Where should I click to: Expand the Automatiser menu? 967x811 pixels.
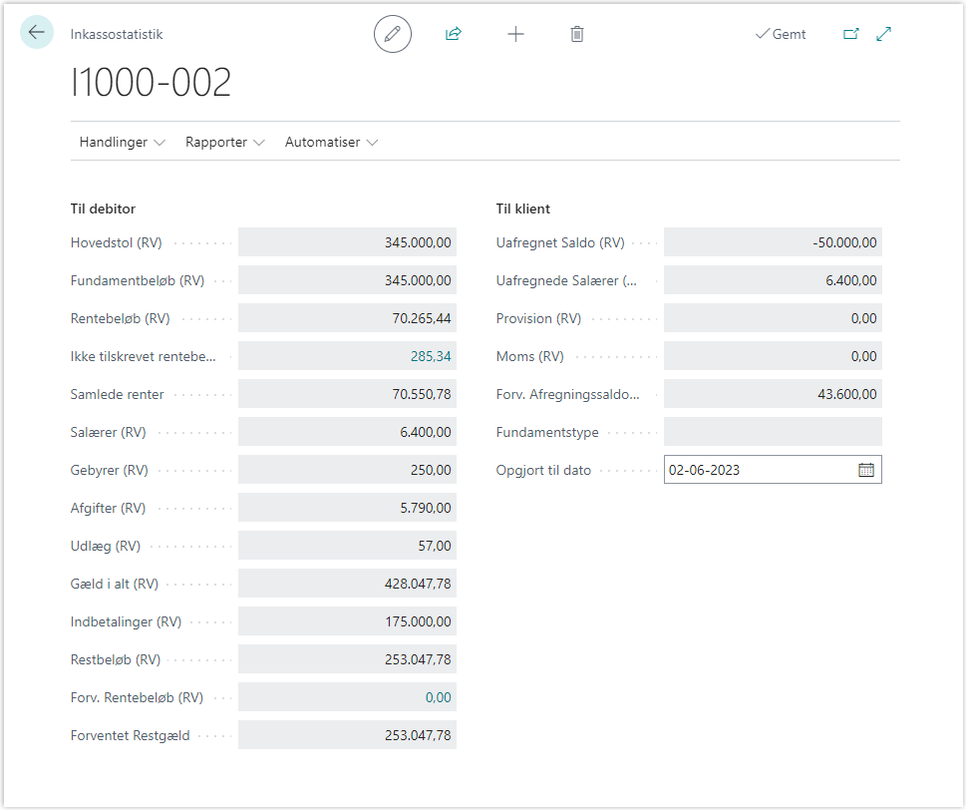[331, 143]
